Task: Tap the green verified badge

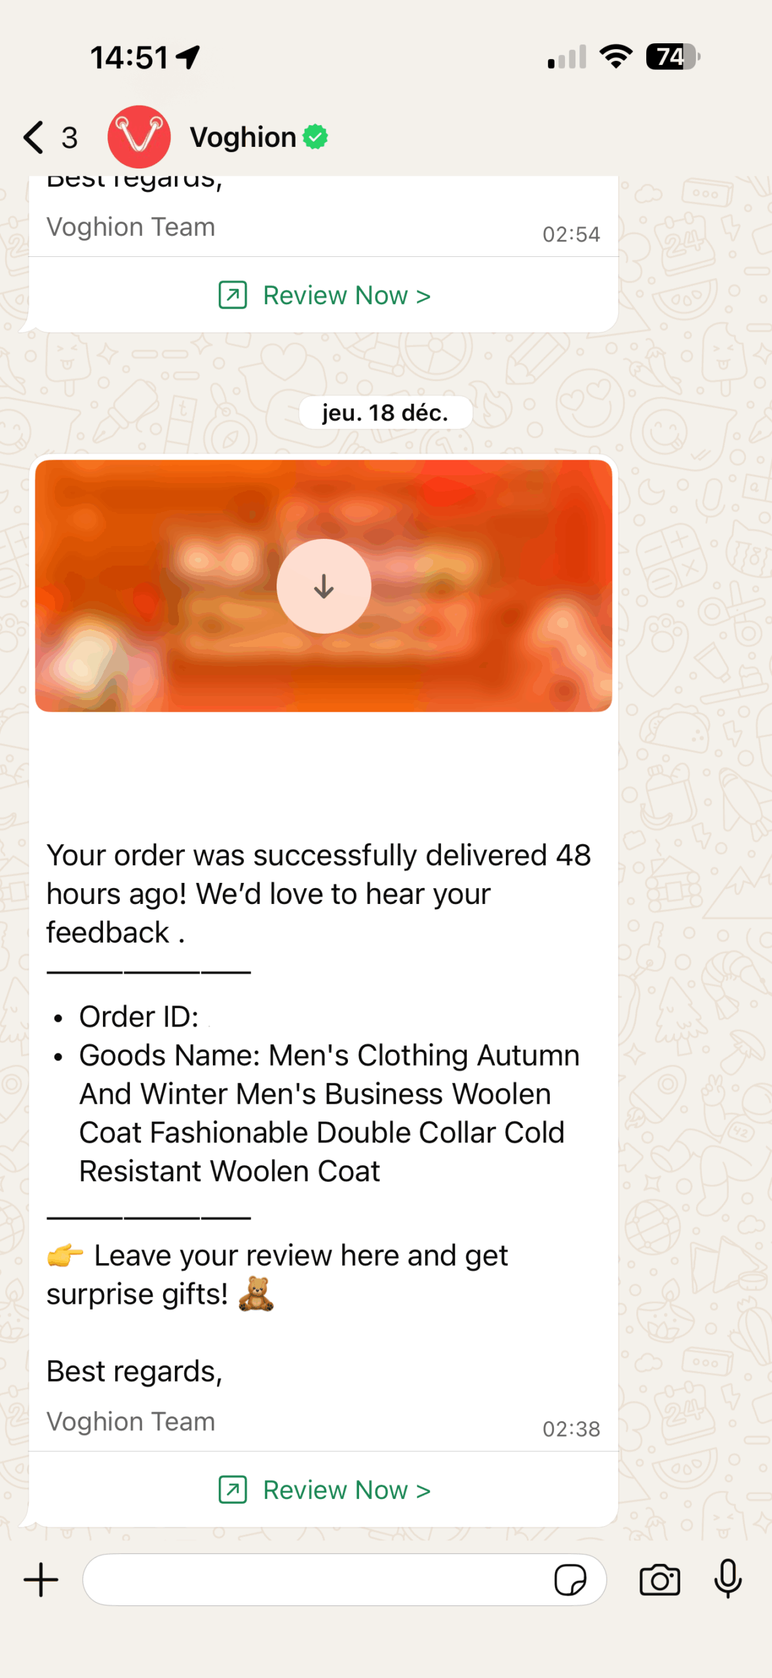Action: 315,137
